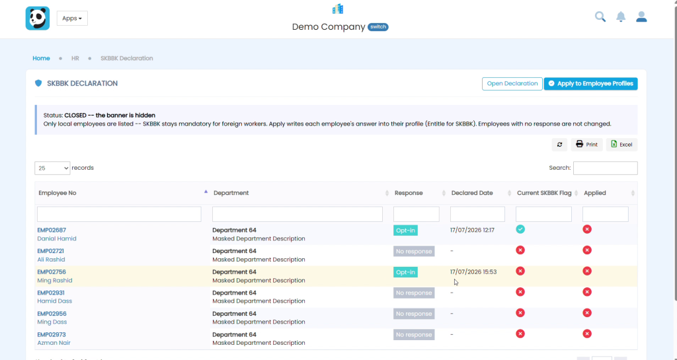Click Opt-in badge for EMP02756
The width and height of the screenshot is (677, 360).
pyautogui.click(x=405, y=272)
